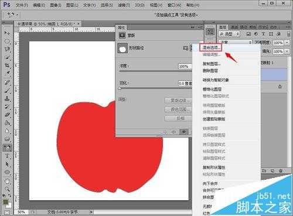
Task: Filter layers by smart objects icon
Action: click(279, 34)
